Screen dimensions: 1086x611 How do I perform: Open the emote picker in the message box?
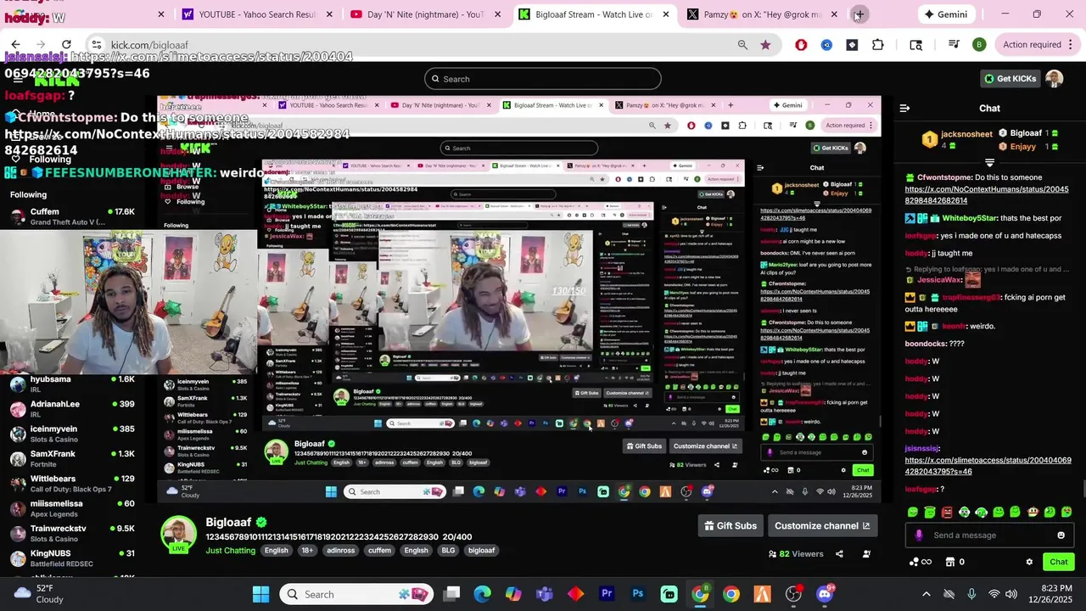pyautogui.click(x=1061, y=535)
